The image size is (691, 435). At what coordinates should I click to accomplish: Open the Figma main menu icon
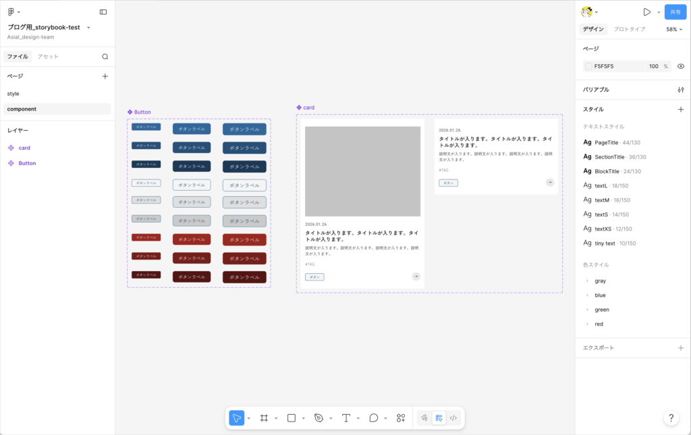point(11,12)
